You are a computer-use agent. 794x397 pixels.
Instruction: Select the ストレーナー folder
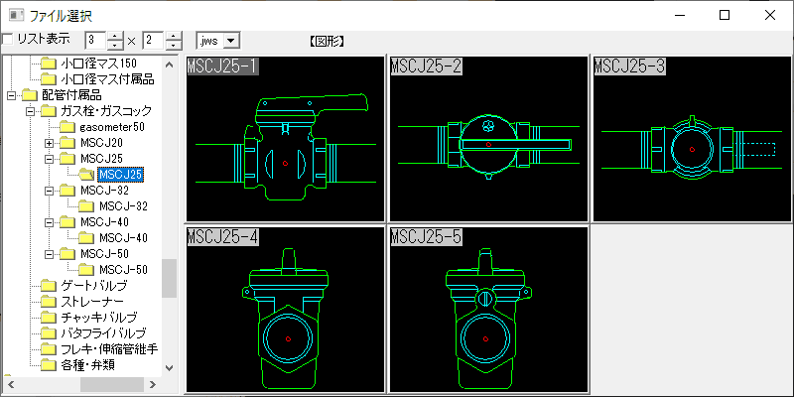click(91, 302)
